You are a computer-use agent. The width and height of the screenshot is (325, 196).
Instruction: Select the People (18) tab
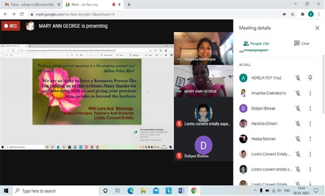256,43
